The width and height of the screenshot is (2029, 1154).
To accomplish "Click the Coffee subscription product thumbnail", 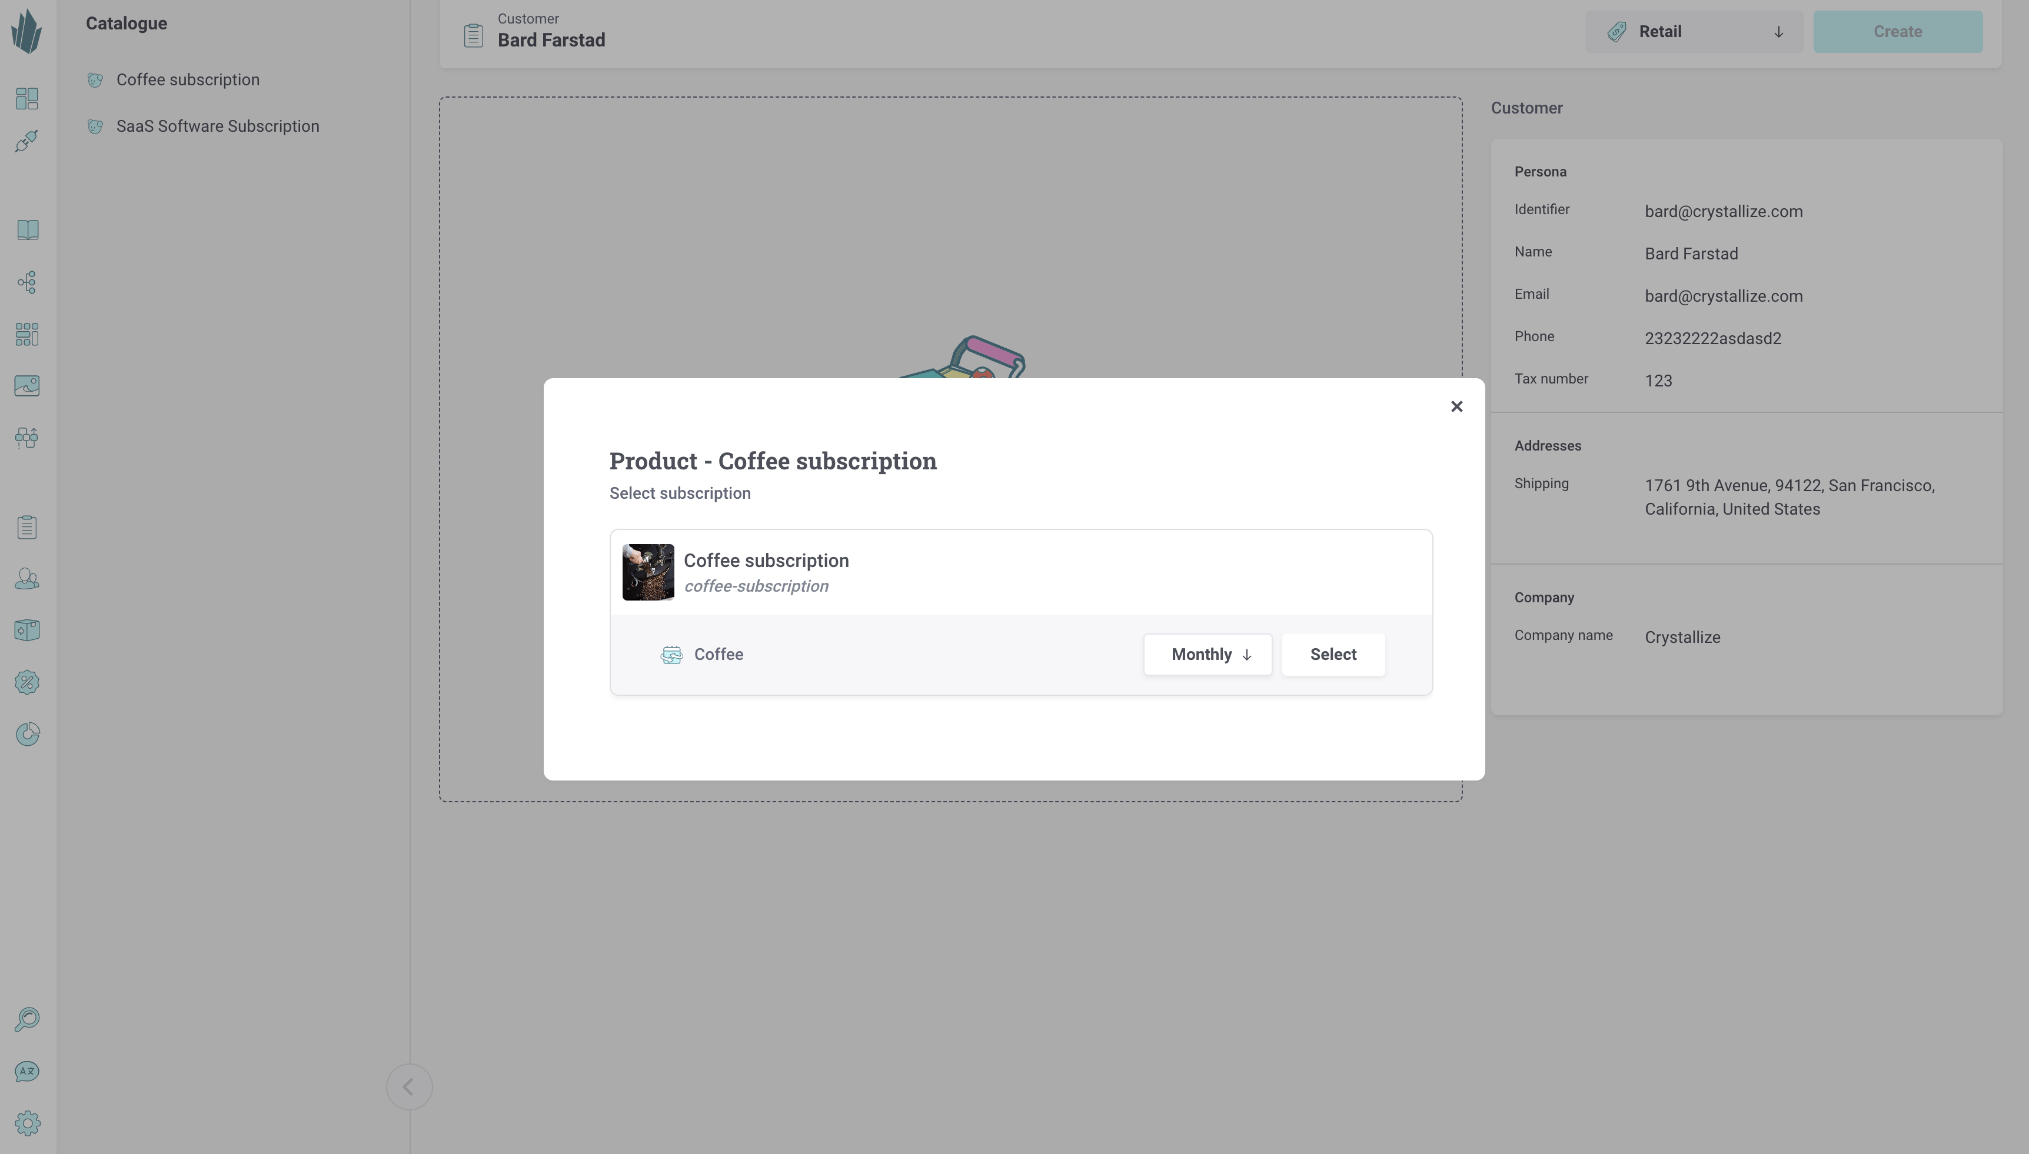I will click(648, 572).
